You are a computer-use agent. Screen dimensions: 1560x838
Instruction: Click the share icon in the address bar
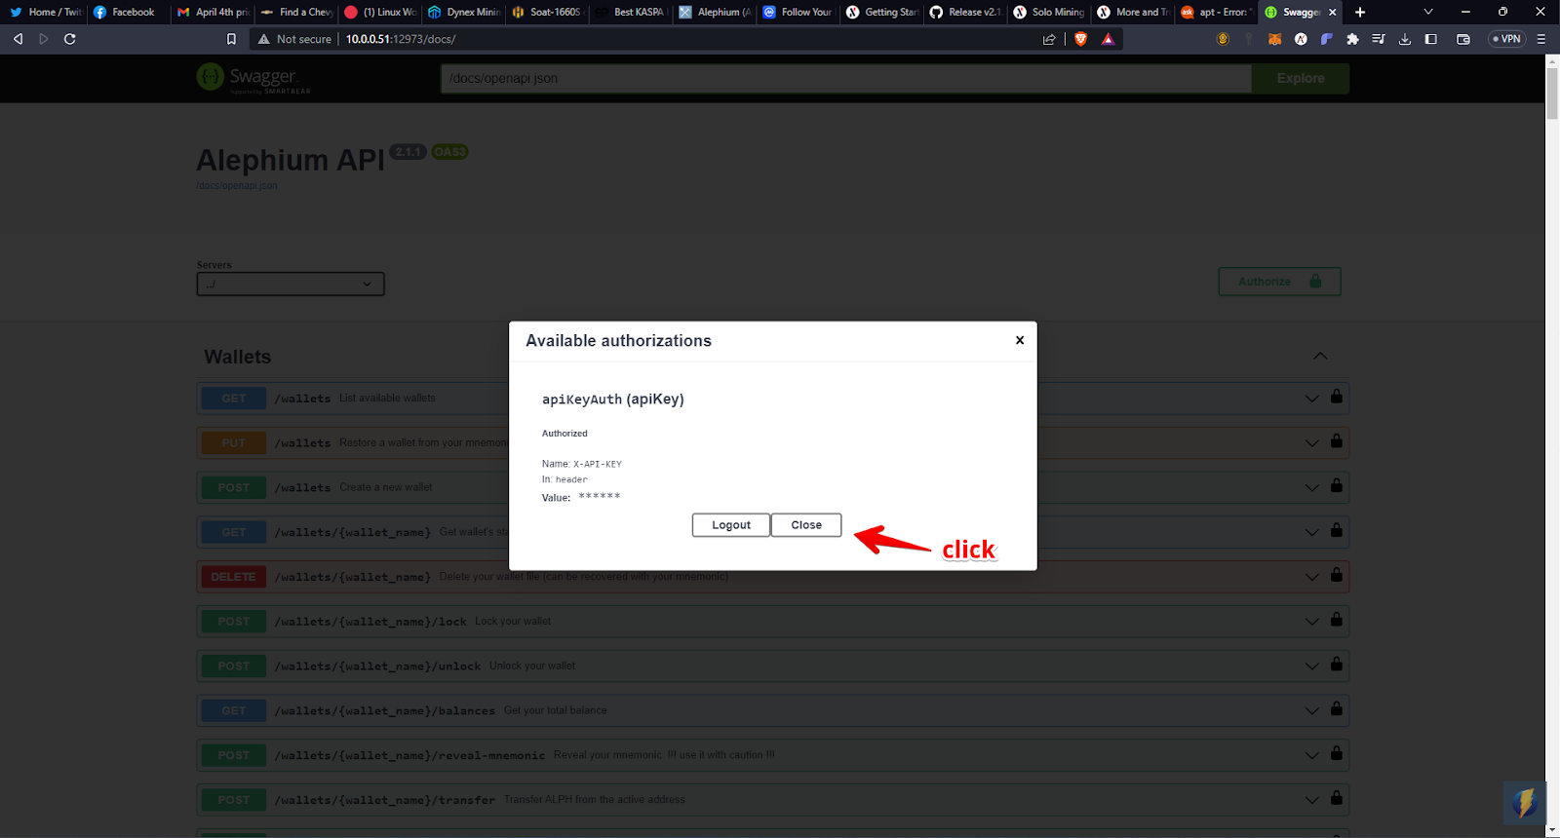point(1049,39)
